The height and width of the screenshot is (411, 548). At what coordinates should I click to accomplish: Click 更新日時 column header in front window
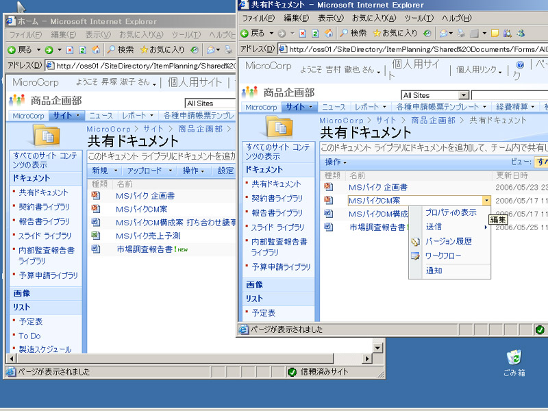coord(512,175)
